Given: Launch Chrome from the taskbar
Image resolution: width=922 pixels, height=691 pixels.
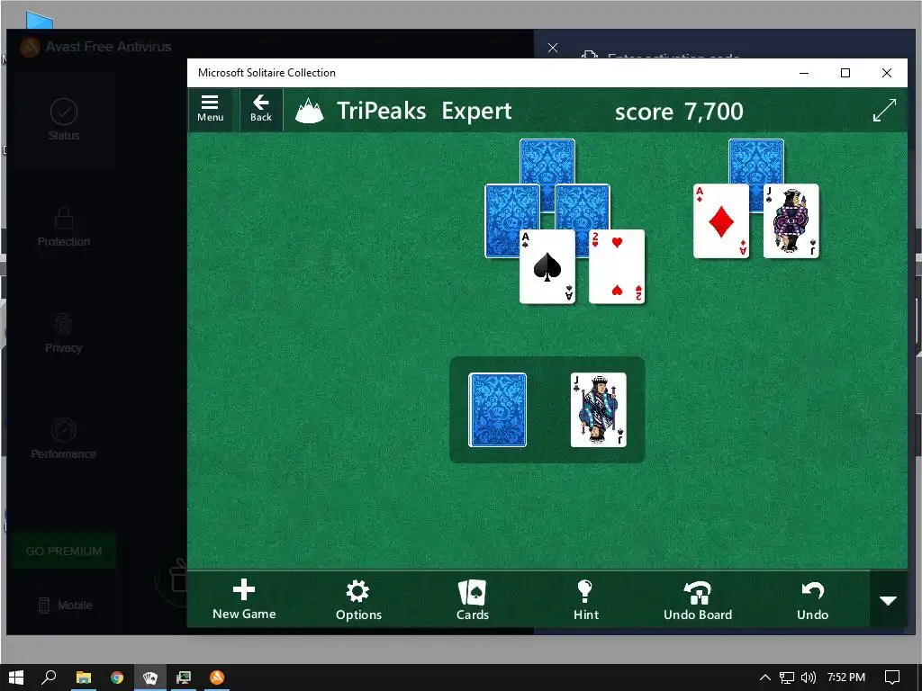Looking at the screenshot, I should (x=117, y=678).
